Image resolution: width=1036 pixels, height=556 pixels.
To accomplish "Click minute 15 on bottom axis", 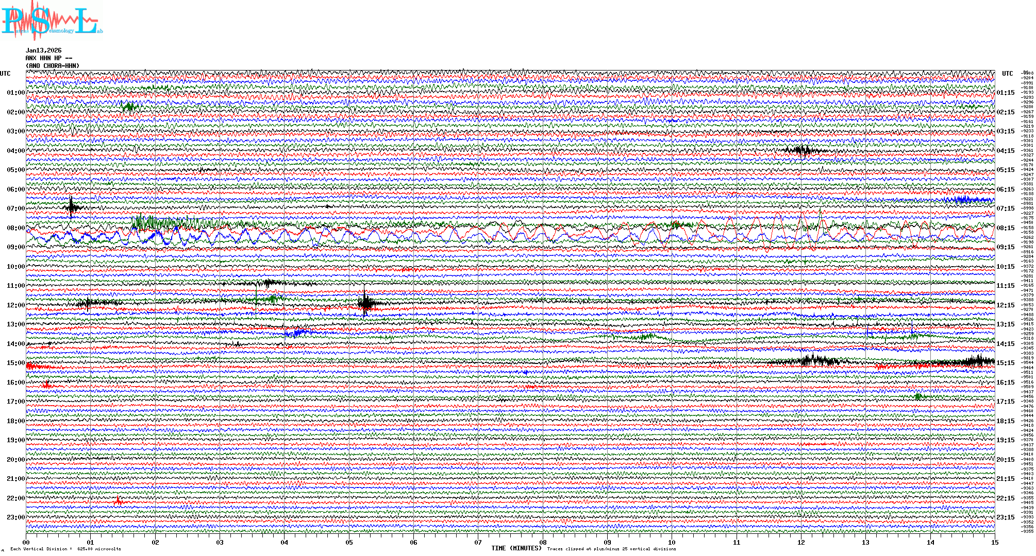I will (x=994, y=543).
